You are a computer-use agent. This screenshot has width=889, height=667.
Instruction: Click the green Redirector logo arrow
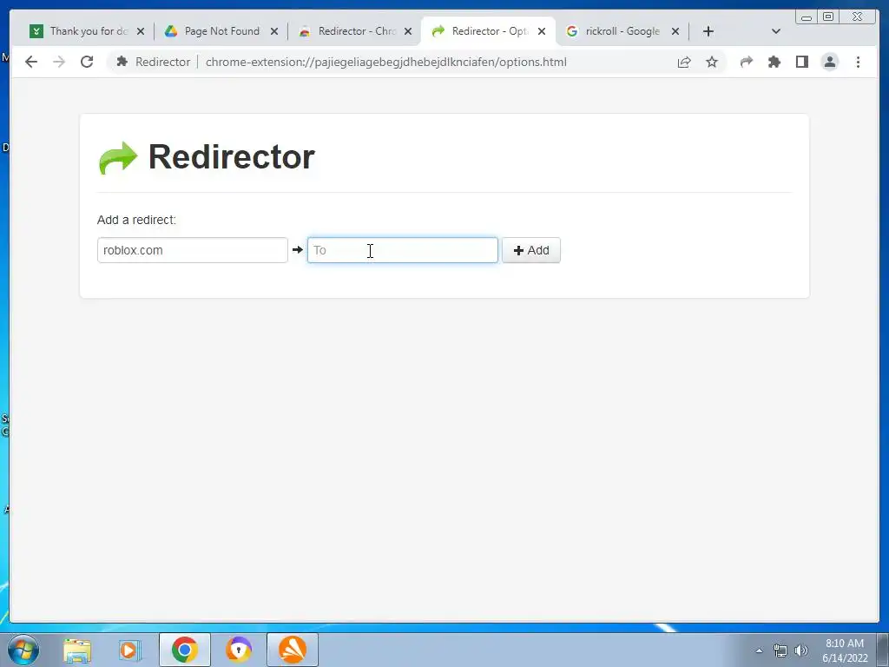point(118,158)
